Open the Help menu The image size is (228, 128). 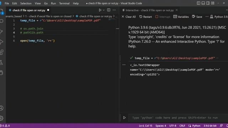pos(76,3)
